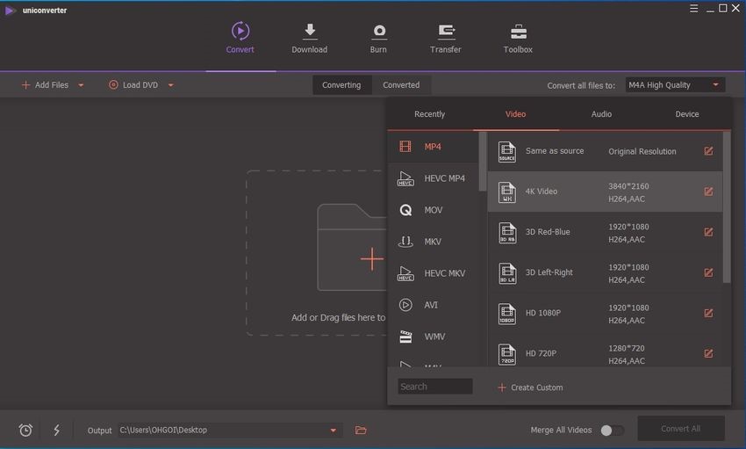Switch to the Audio format tab
The image size is (746, 449).
point(601,114)
